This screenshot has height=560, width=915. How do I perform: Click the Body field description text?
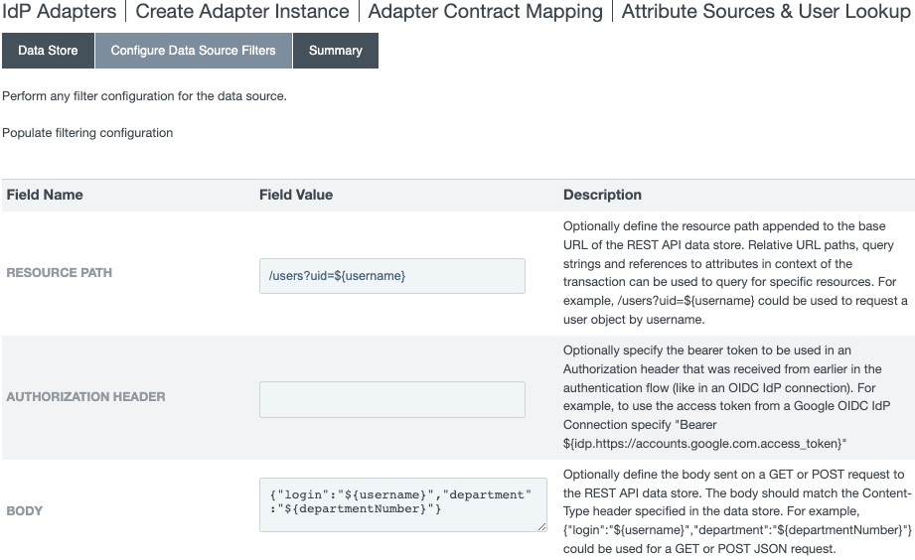[x=735, y=511]
